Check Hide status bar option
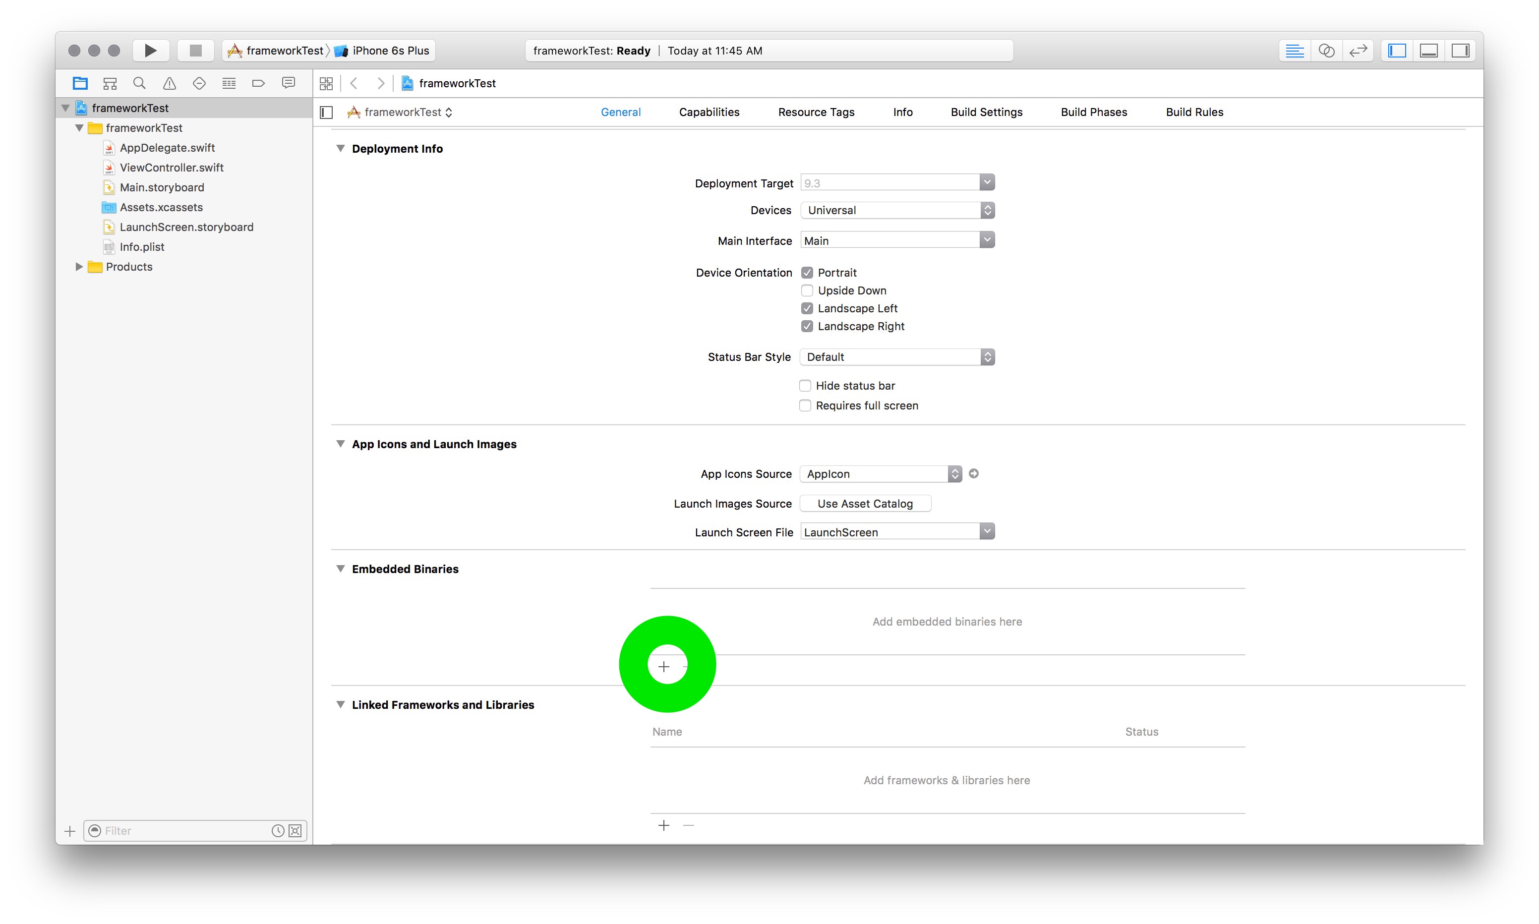The image size is (1539, 924). click(805, 386)
